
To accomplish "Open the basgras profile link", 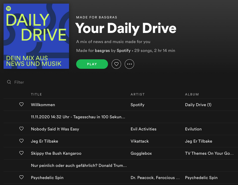I will [x=102, y=51].
